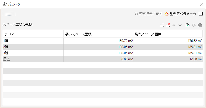The image size is (206, 108).
Task: Click the 最小スペース面積 column header
Action: click(x=98, y=34)
